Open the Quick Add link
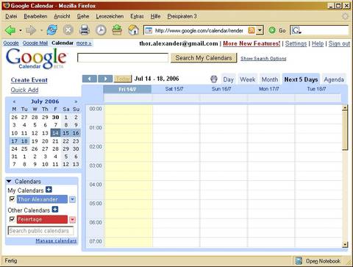 [x=24, y=90]
